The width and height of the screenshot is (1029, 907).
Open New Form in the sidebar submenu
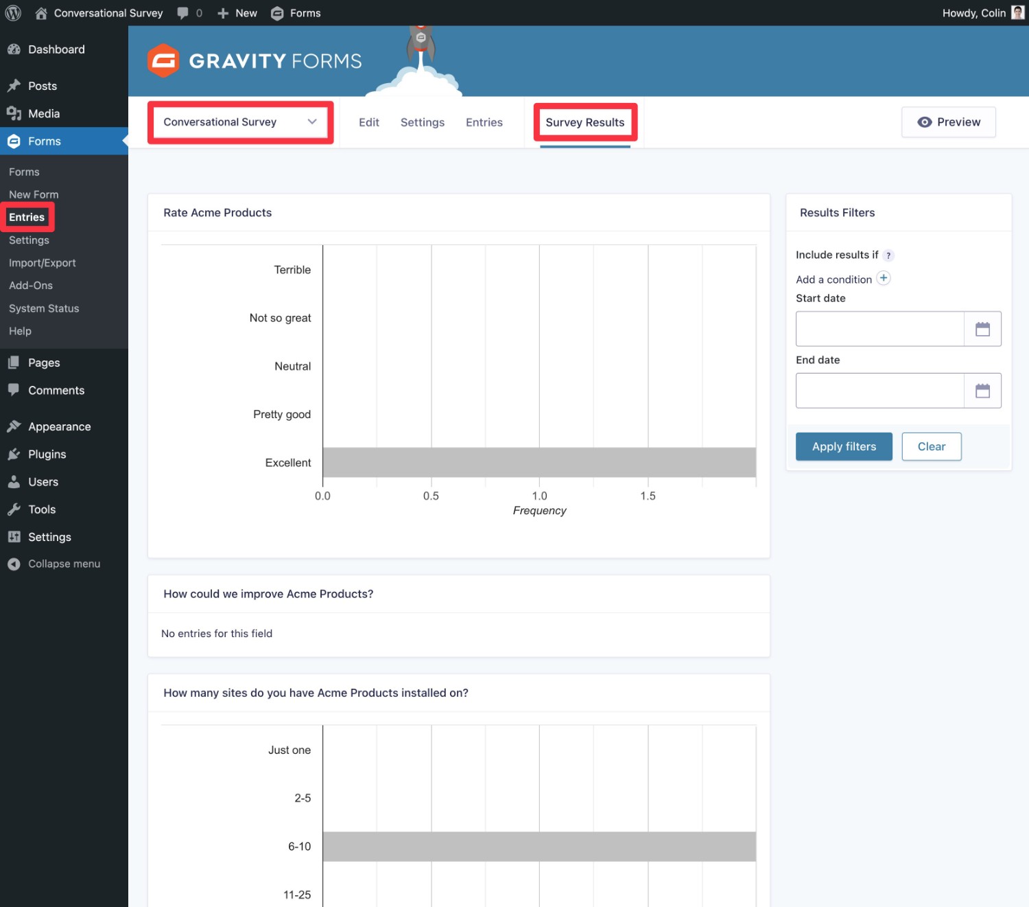[x=34, y=194]
